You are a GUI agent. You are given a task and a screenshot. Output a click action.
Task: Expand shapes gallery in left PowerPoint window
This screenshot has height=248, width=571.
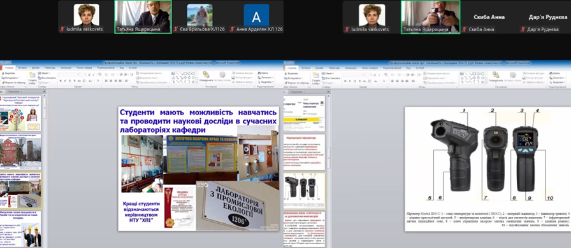pyautogui.click(x=197, y=82)
